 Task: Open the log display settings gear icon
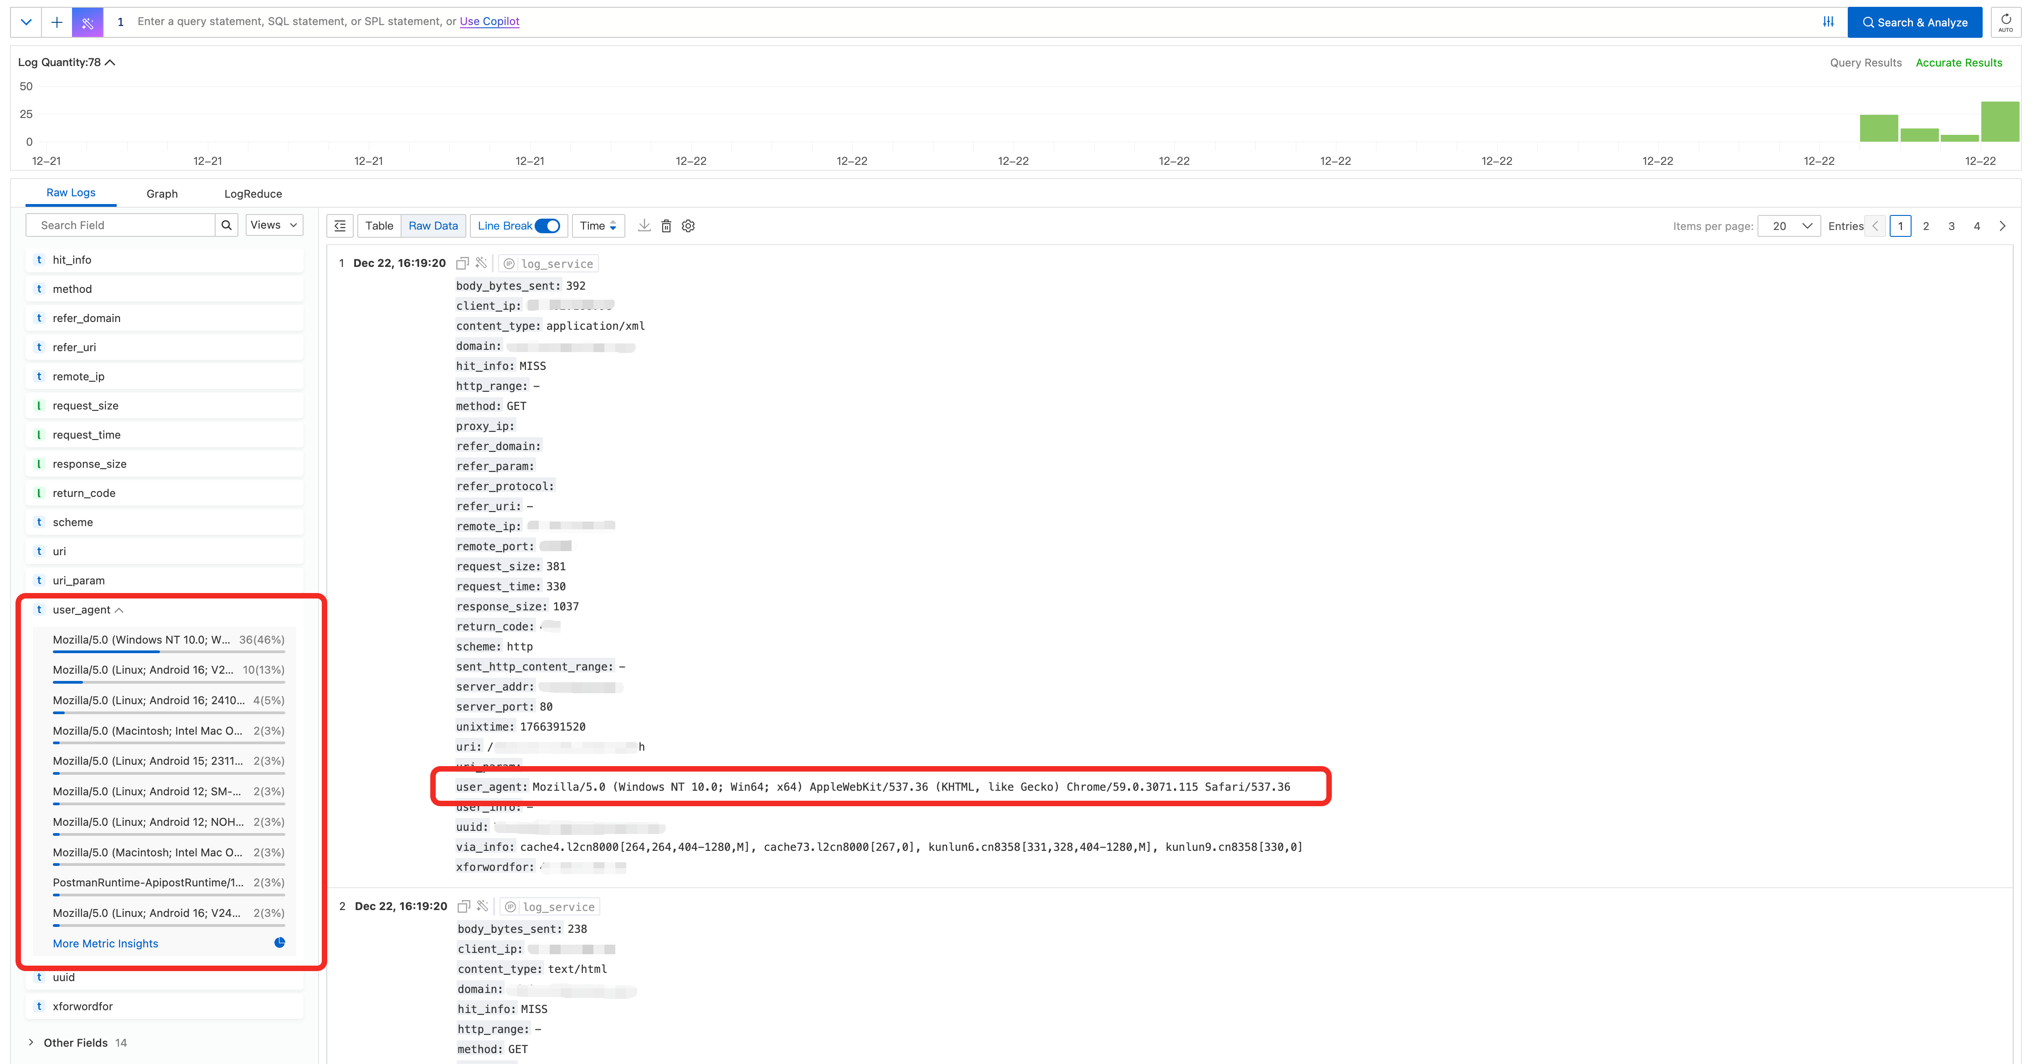click(x=688, y=225)
